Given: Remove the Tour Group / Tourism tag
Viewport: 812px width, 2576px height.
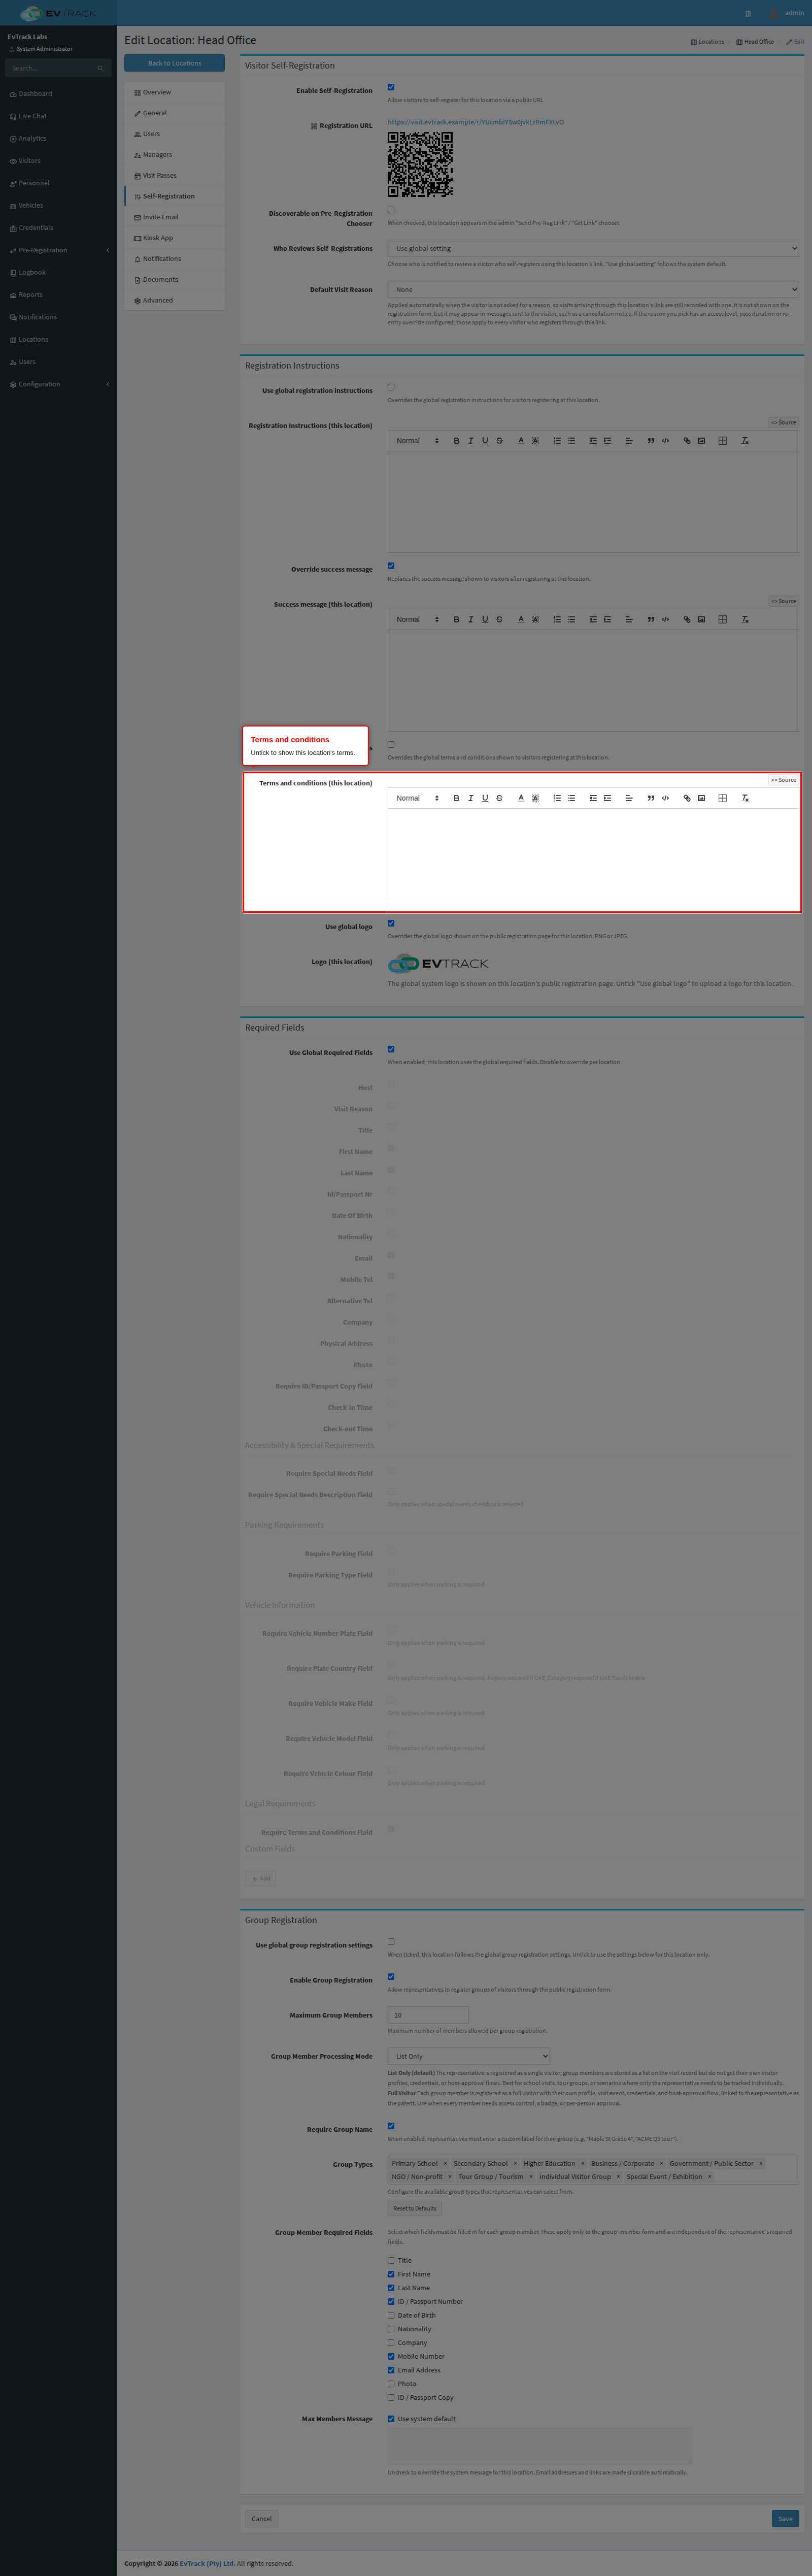Looking at the screenshot, I should point(531,2176).
